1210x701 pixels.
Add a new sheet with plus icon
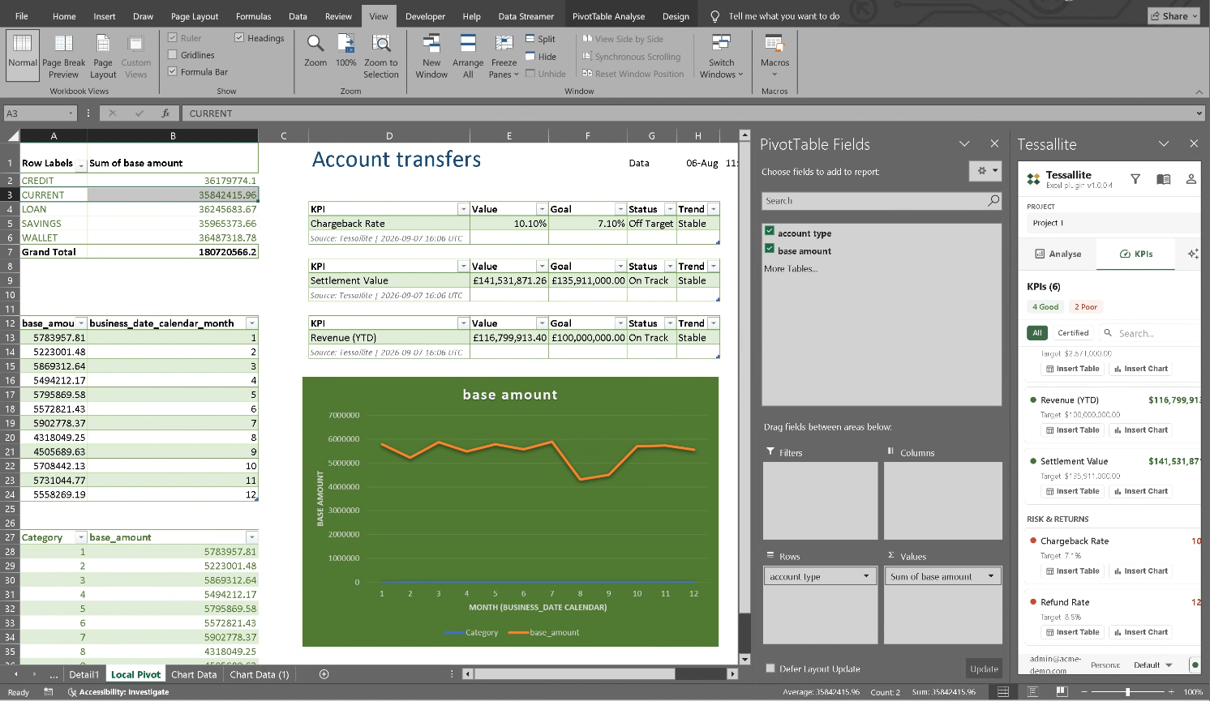324,674
